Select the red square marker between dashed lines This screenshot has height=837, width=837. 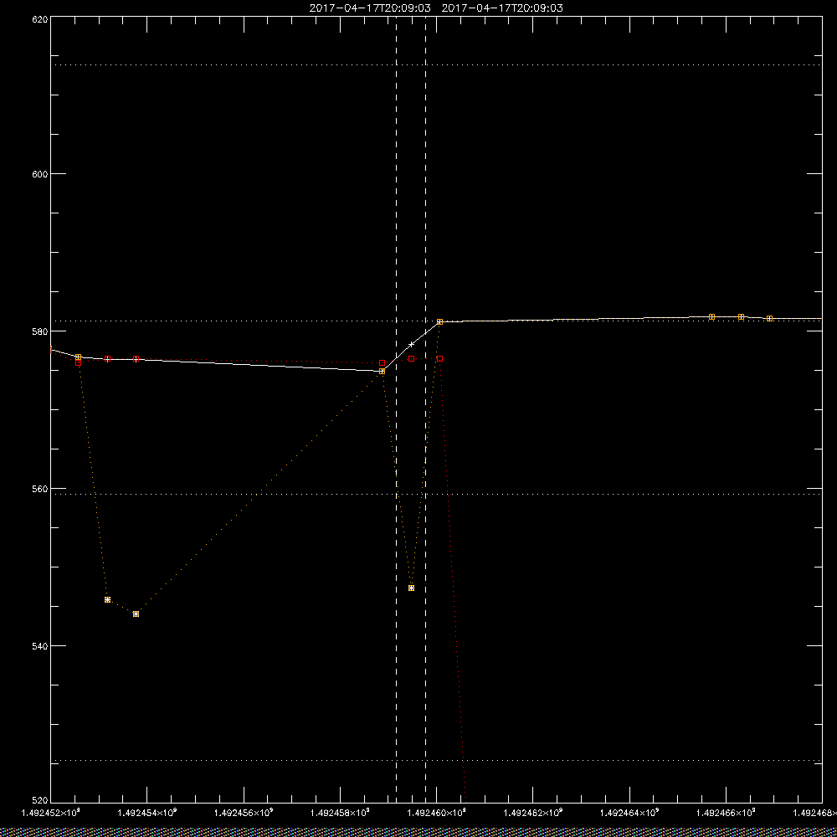(411, 359)
